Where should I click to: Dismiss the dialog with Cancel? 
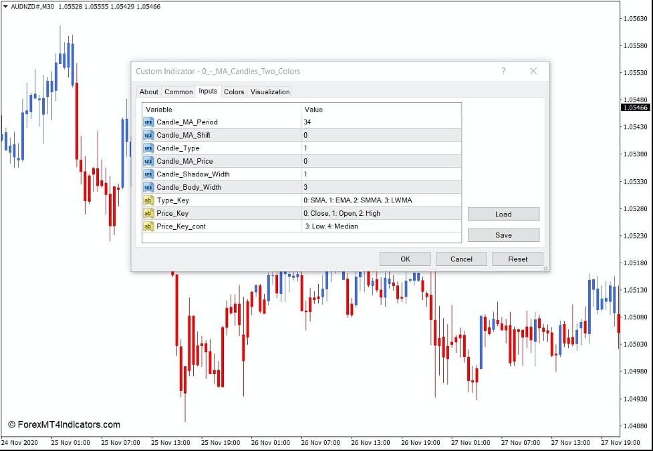coord(461,259)
